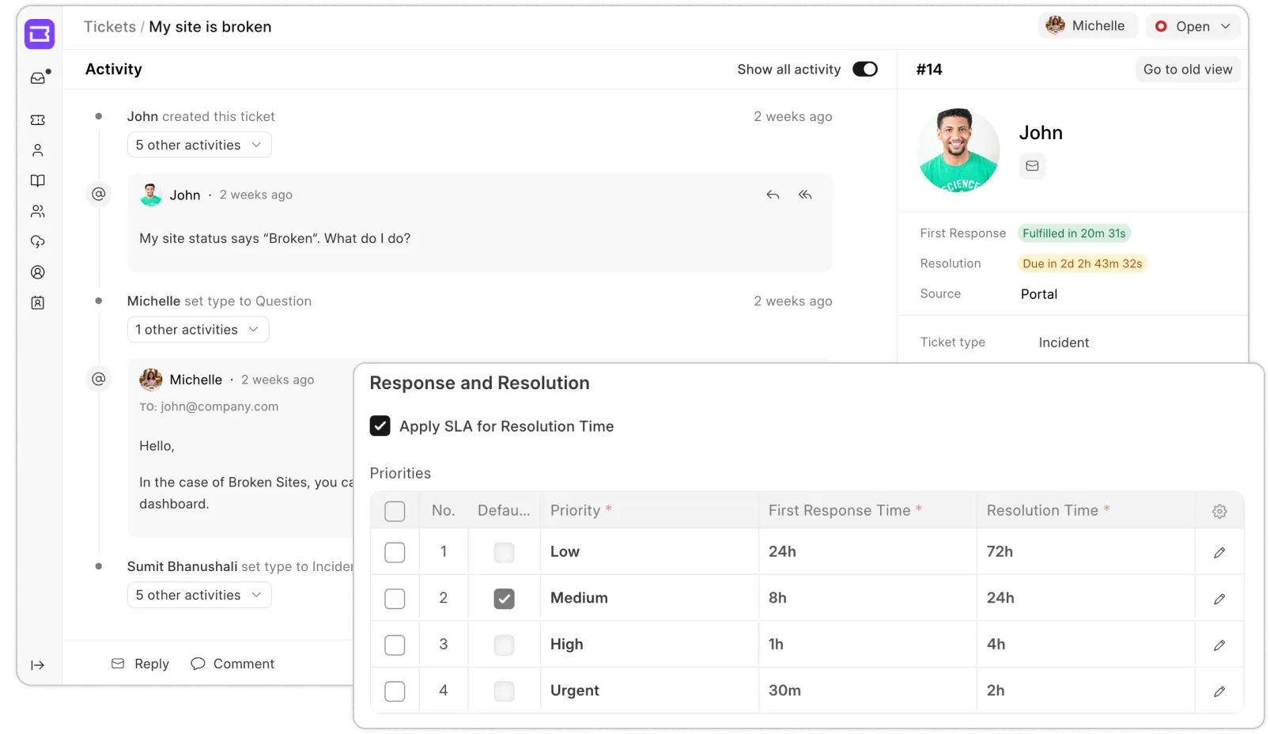The image size is (1270, 734).
Task: Click Go to old view button
Action: coord(1187,69)
